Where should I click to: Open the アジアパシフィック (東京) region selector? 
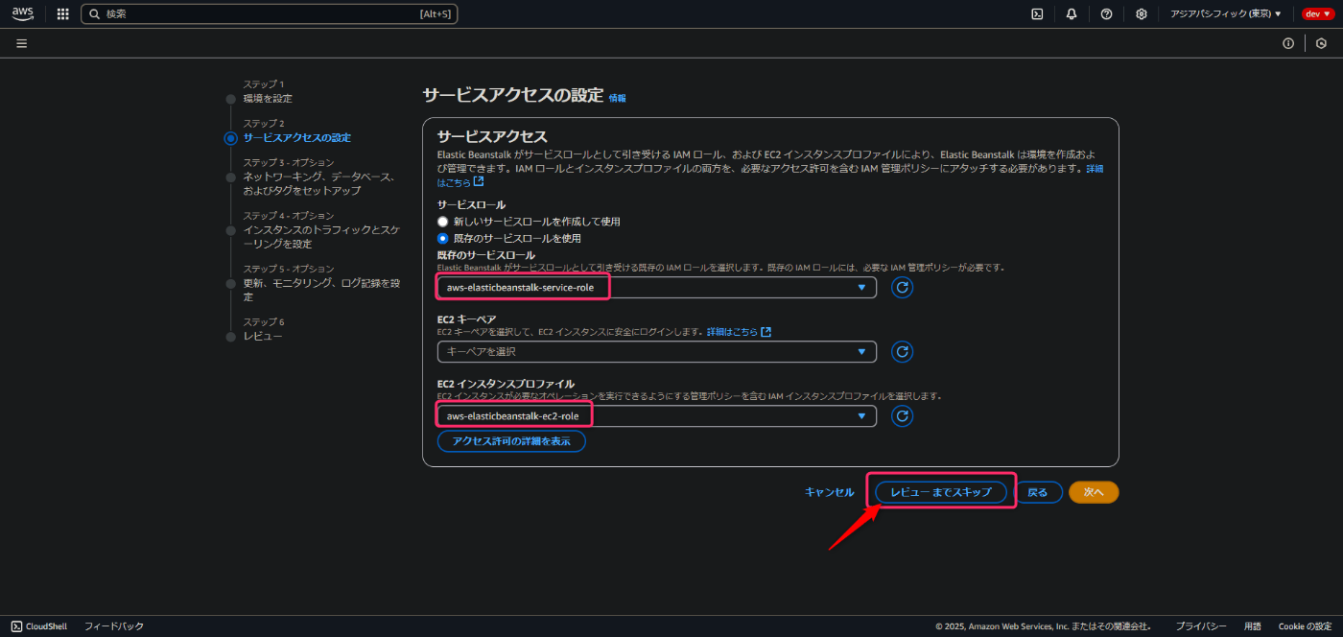pyautogui.click(x=1226, y=13)
